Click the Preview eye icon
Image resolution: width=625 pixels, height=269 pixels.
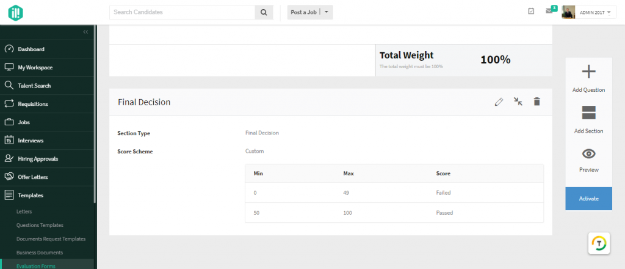click(589, 154)
